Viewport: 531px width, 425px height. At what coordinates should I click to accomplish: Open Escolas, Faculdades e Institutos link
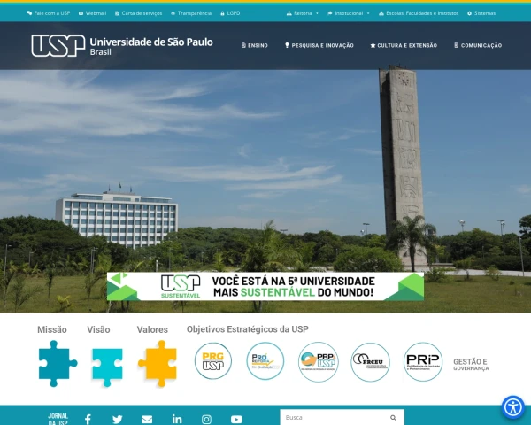point(419,13)
